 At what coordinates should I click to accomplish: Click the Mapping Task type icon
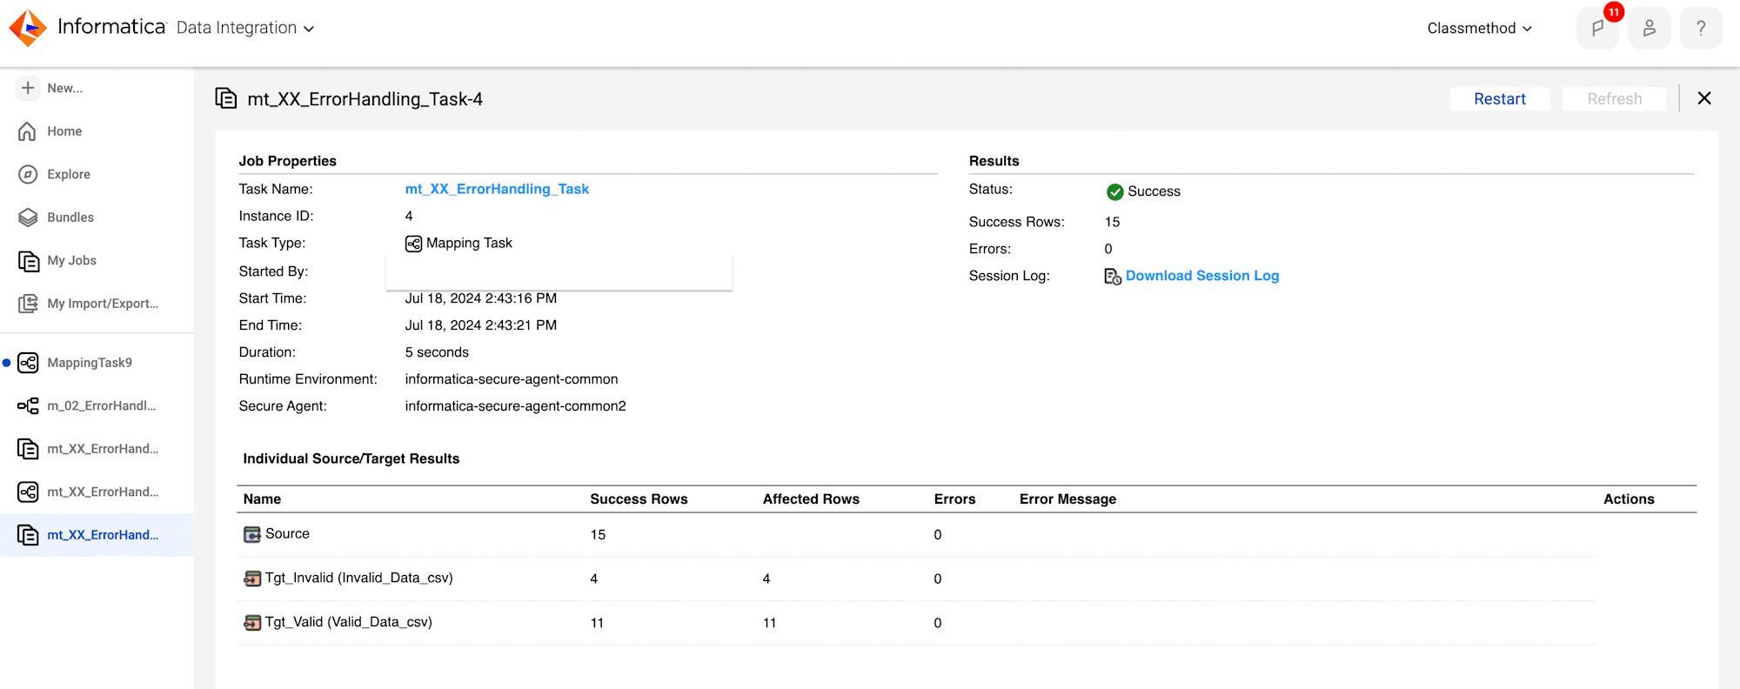413,244
